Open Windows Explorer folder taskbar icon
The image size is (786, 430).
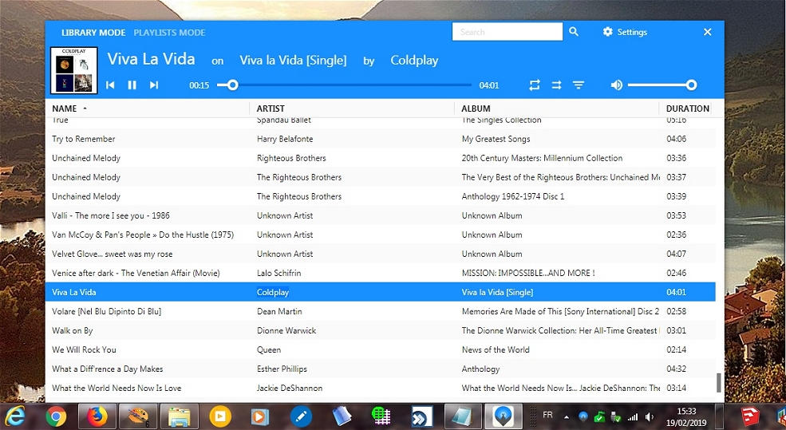click(179, 416)
